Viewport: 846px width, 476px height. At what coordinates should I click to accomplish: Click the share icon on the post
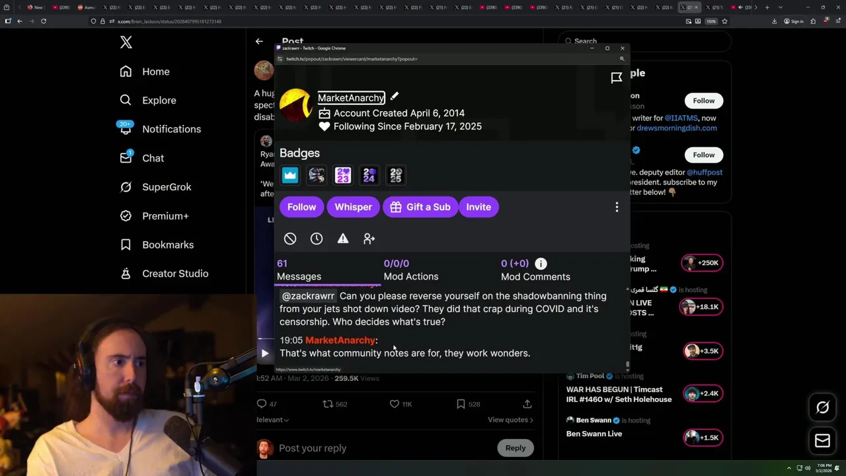tap(527, 404)
